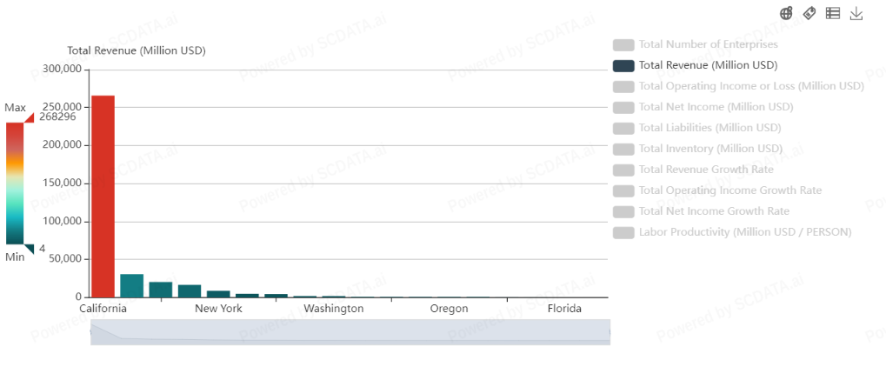Hide the Total Revenue (Million USD) series
This screenshot has height=367, width=886.
click(623, 65)
